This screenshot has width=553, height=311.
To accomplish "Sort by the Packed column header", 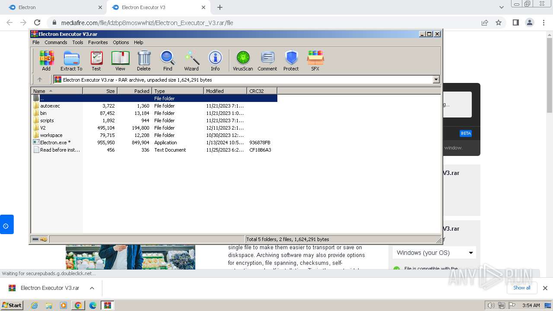I will [x=134, y=91].
